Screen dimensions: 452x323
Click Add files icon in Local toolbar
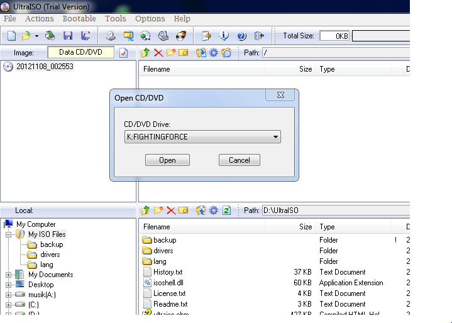[201, 211]
